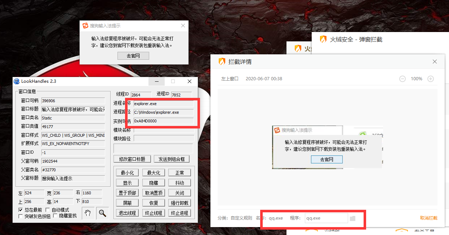The image size is (449, 235).
Task: Click the 左 coordinate field showing 524
Action: (x=34, y=193)
